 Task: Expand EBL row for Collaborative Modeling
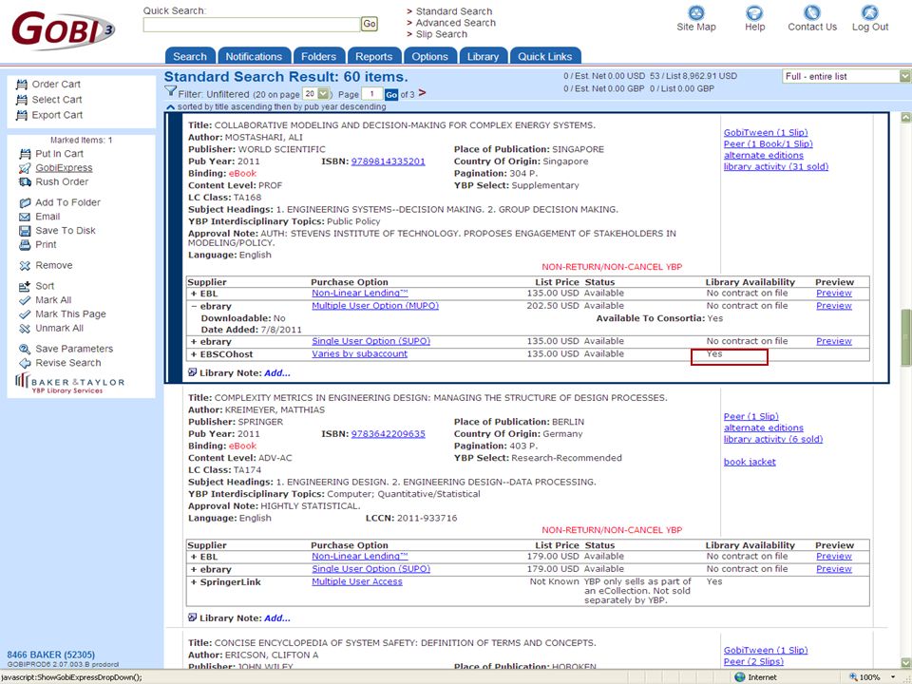(194, 294)
